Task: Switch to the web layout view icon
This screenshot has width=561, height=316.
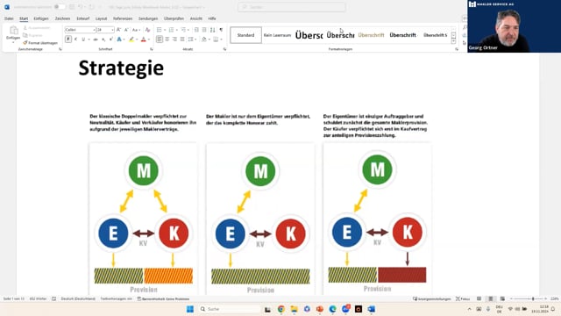Action: pyautogui.click(x=502, y=298)
